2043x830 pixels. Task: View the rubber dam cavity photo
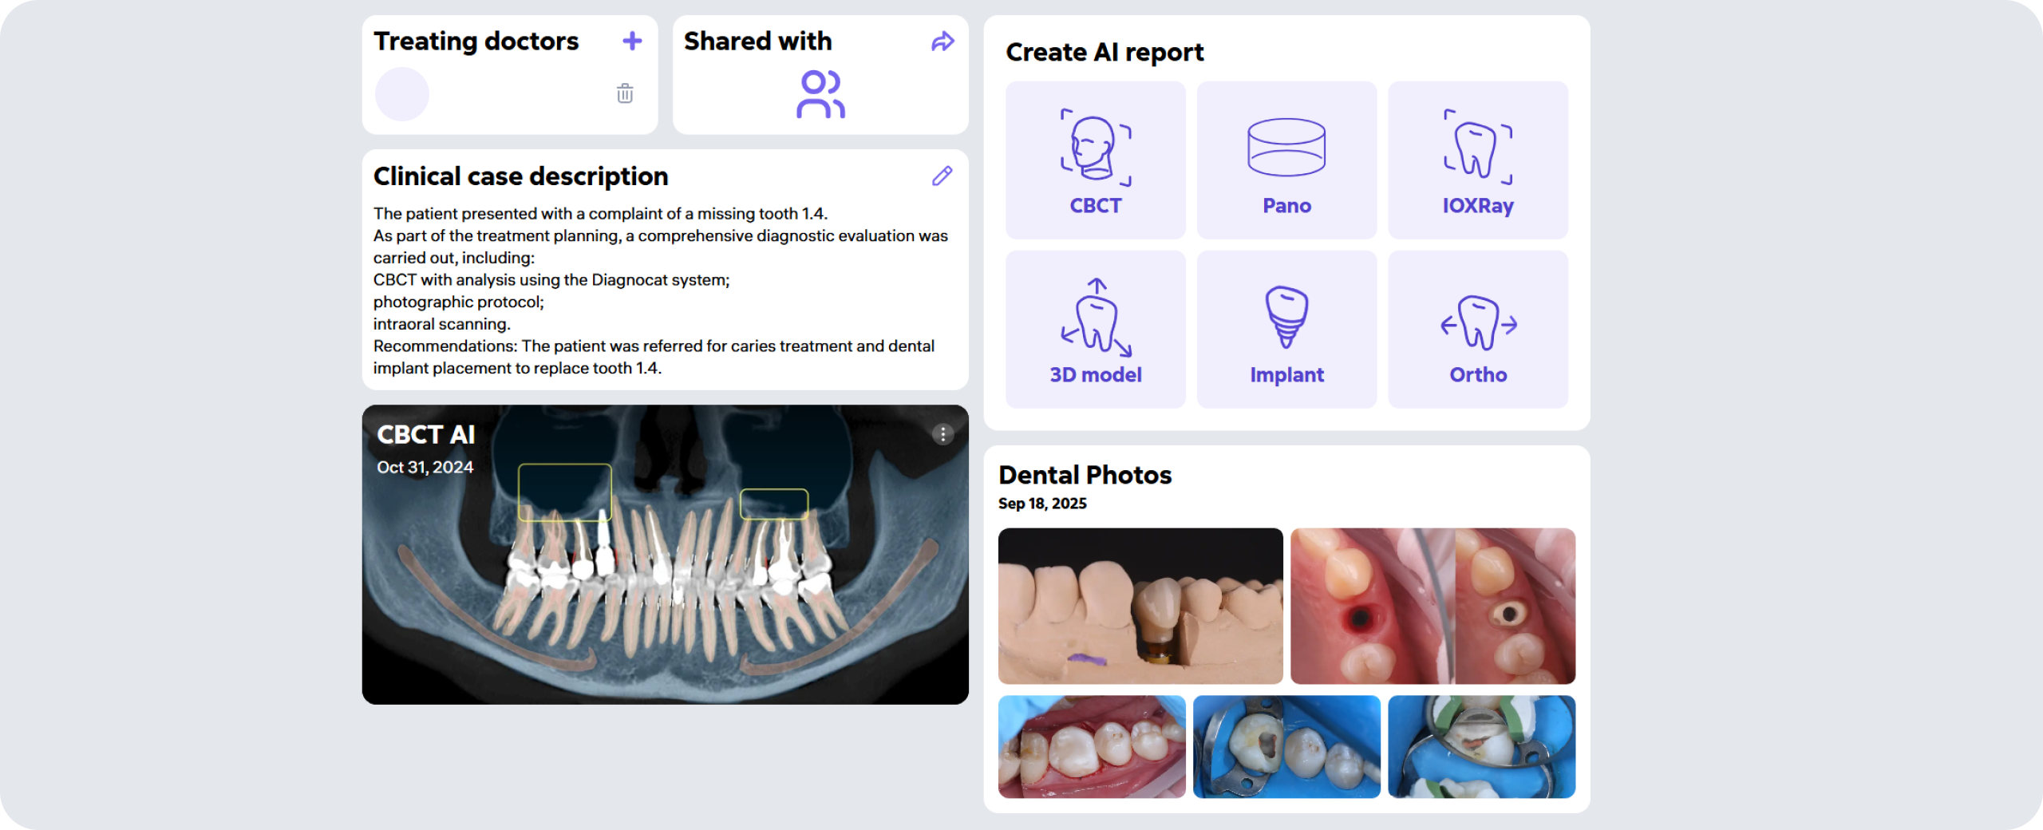(x=1286, y=746)
